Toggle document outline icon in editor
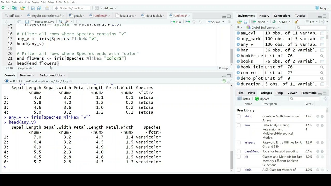331x186 pixels. click(x=229, y=22)
